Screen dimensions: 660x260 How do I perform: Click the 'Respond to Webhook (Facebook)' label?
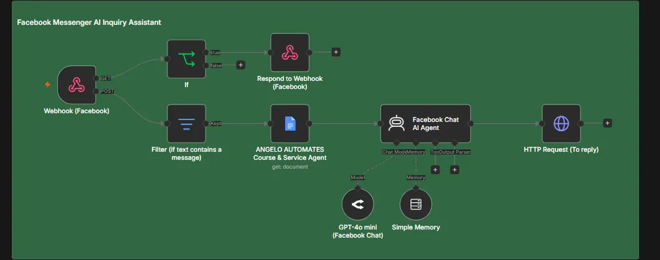[x=290, y=83]
